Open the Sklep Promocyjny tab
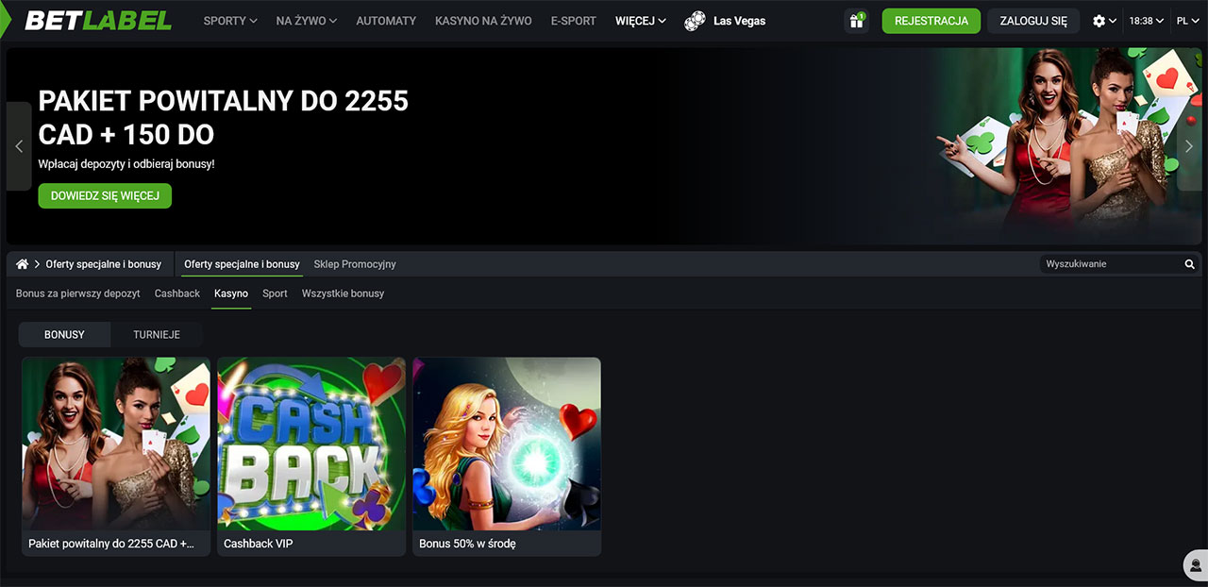1208x587 pixels. pyautogui.click(x=355, y=264)
